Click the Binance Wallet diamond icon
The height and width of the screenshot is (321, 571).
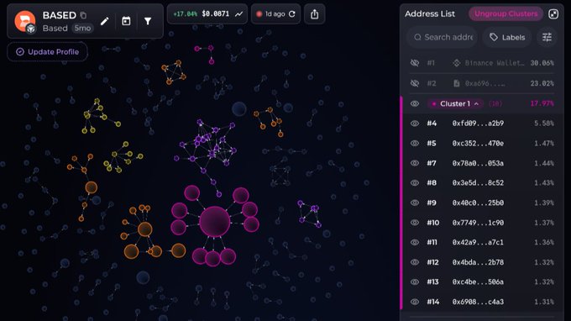coord(456,63)
